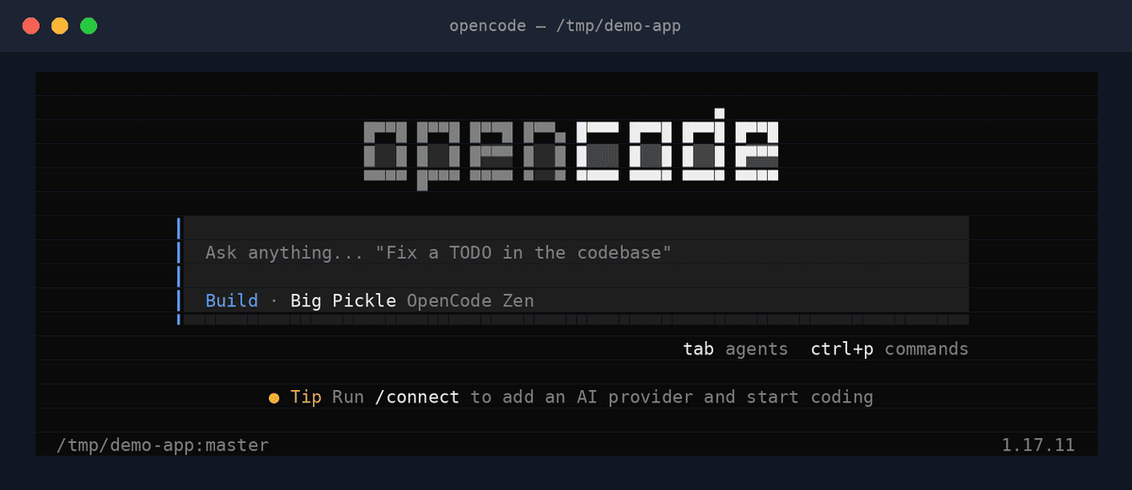Click the Tip label text

(306, 397)
